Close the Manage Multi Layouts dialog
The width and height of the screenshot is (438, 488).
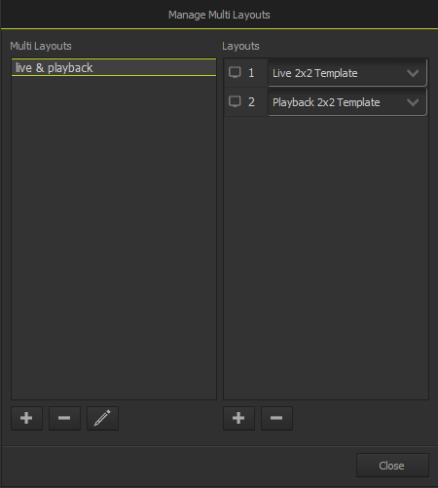tap(392, 466)
